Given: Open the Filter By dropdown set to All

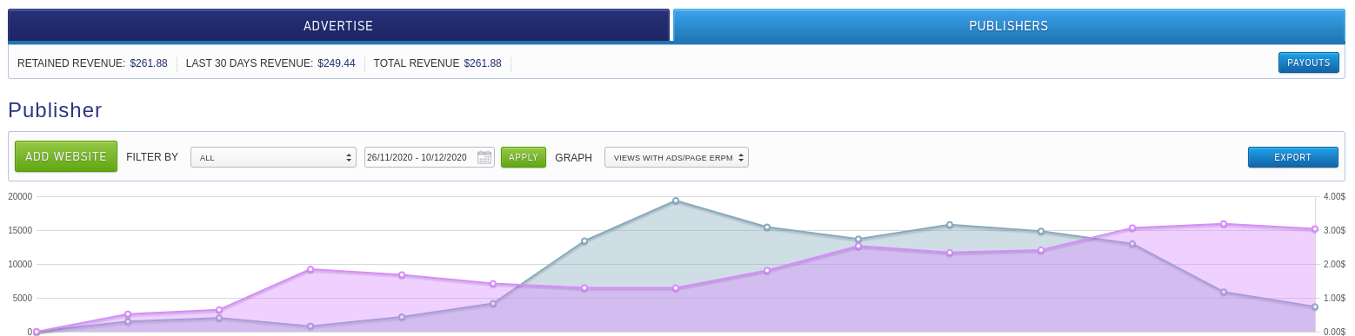Looking at the screenshot, I should point(273,157).
